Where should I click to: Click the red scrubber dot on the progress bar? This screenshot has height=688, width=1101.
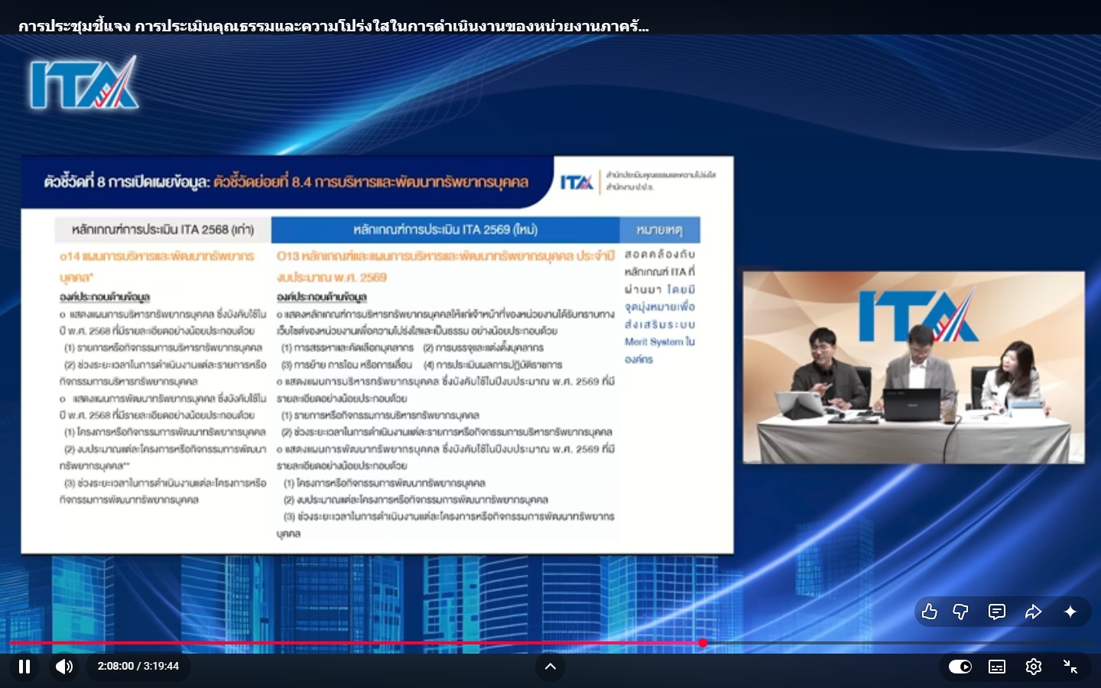point(703,643)
